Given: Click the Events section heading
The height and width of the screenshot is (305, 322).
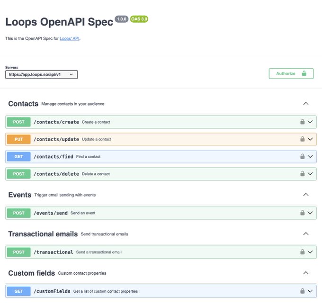Looking at the screenshot, I should [x=20, y=195].
